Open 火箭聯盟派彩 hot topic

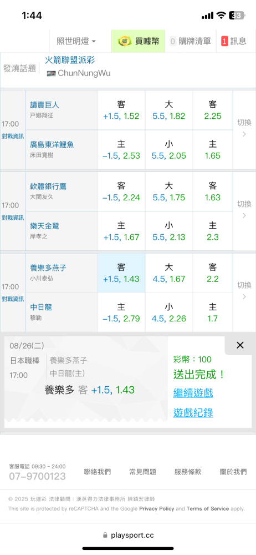coord(70,60)
